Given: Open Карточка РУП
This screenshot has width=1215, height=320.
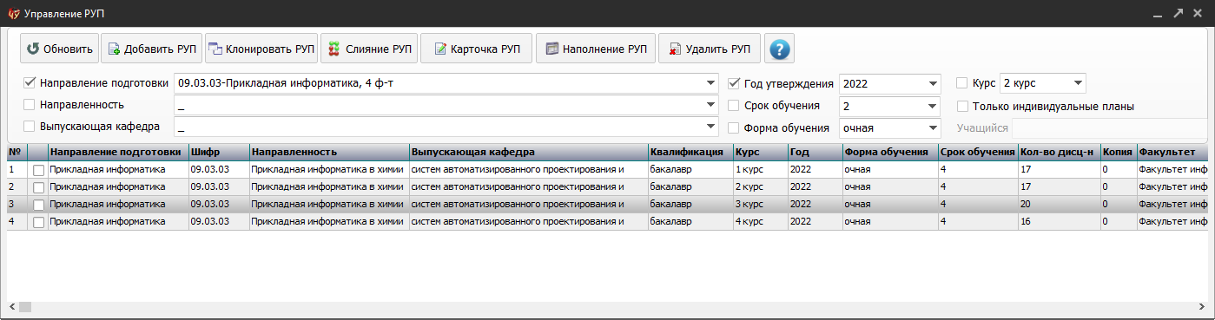Looking at the screenshot, I should click(476, 49).
